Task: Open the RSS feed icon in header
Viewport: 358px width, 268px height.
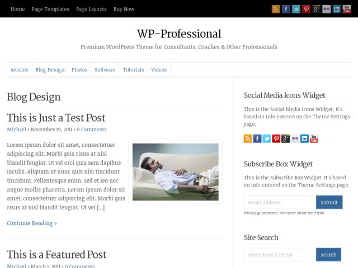Action: [276, 9]
